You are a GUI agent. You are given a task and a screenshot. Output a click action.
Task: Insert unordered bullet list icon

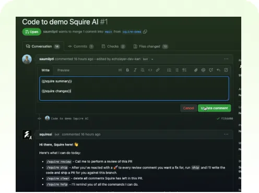[177, 70]
